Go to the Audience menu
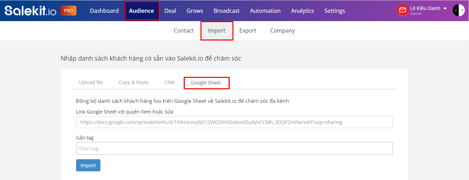This screenshot has width=469, height=180. 141,11
